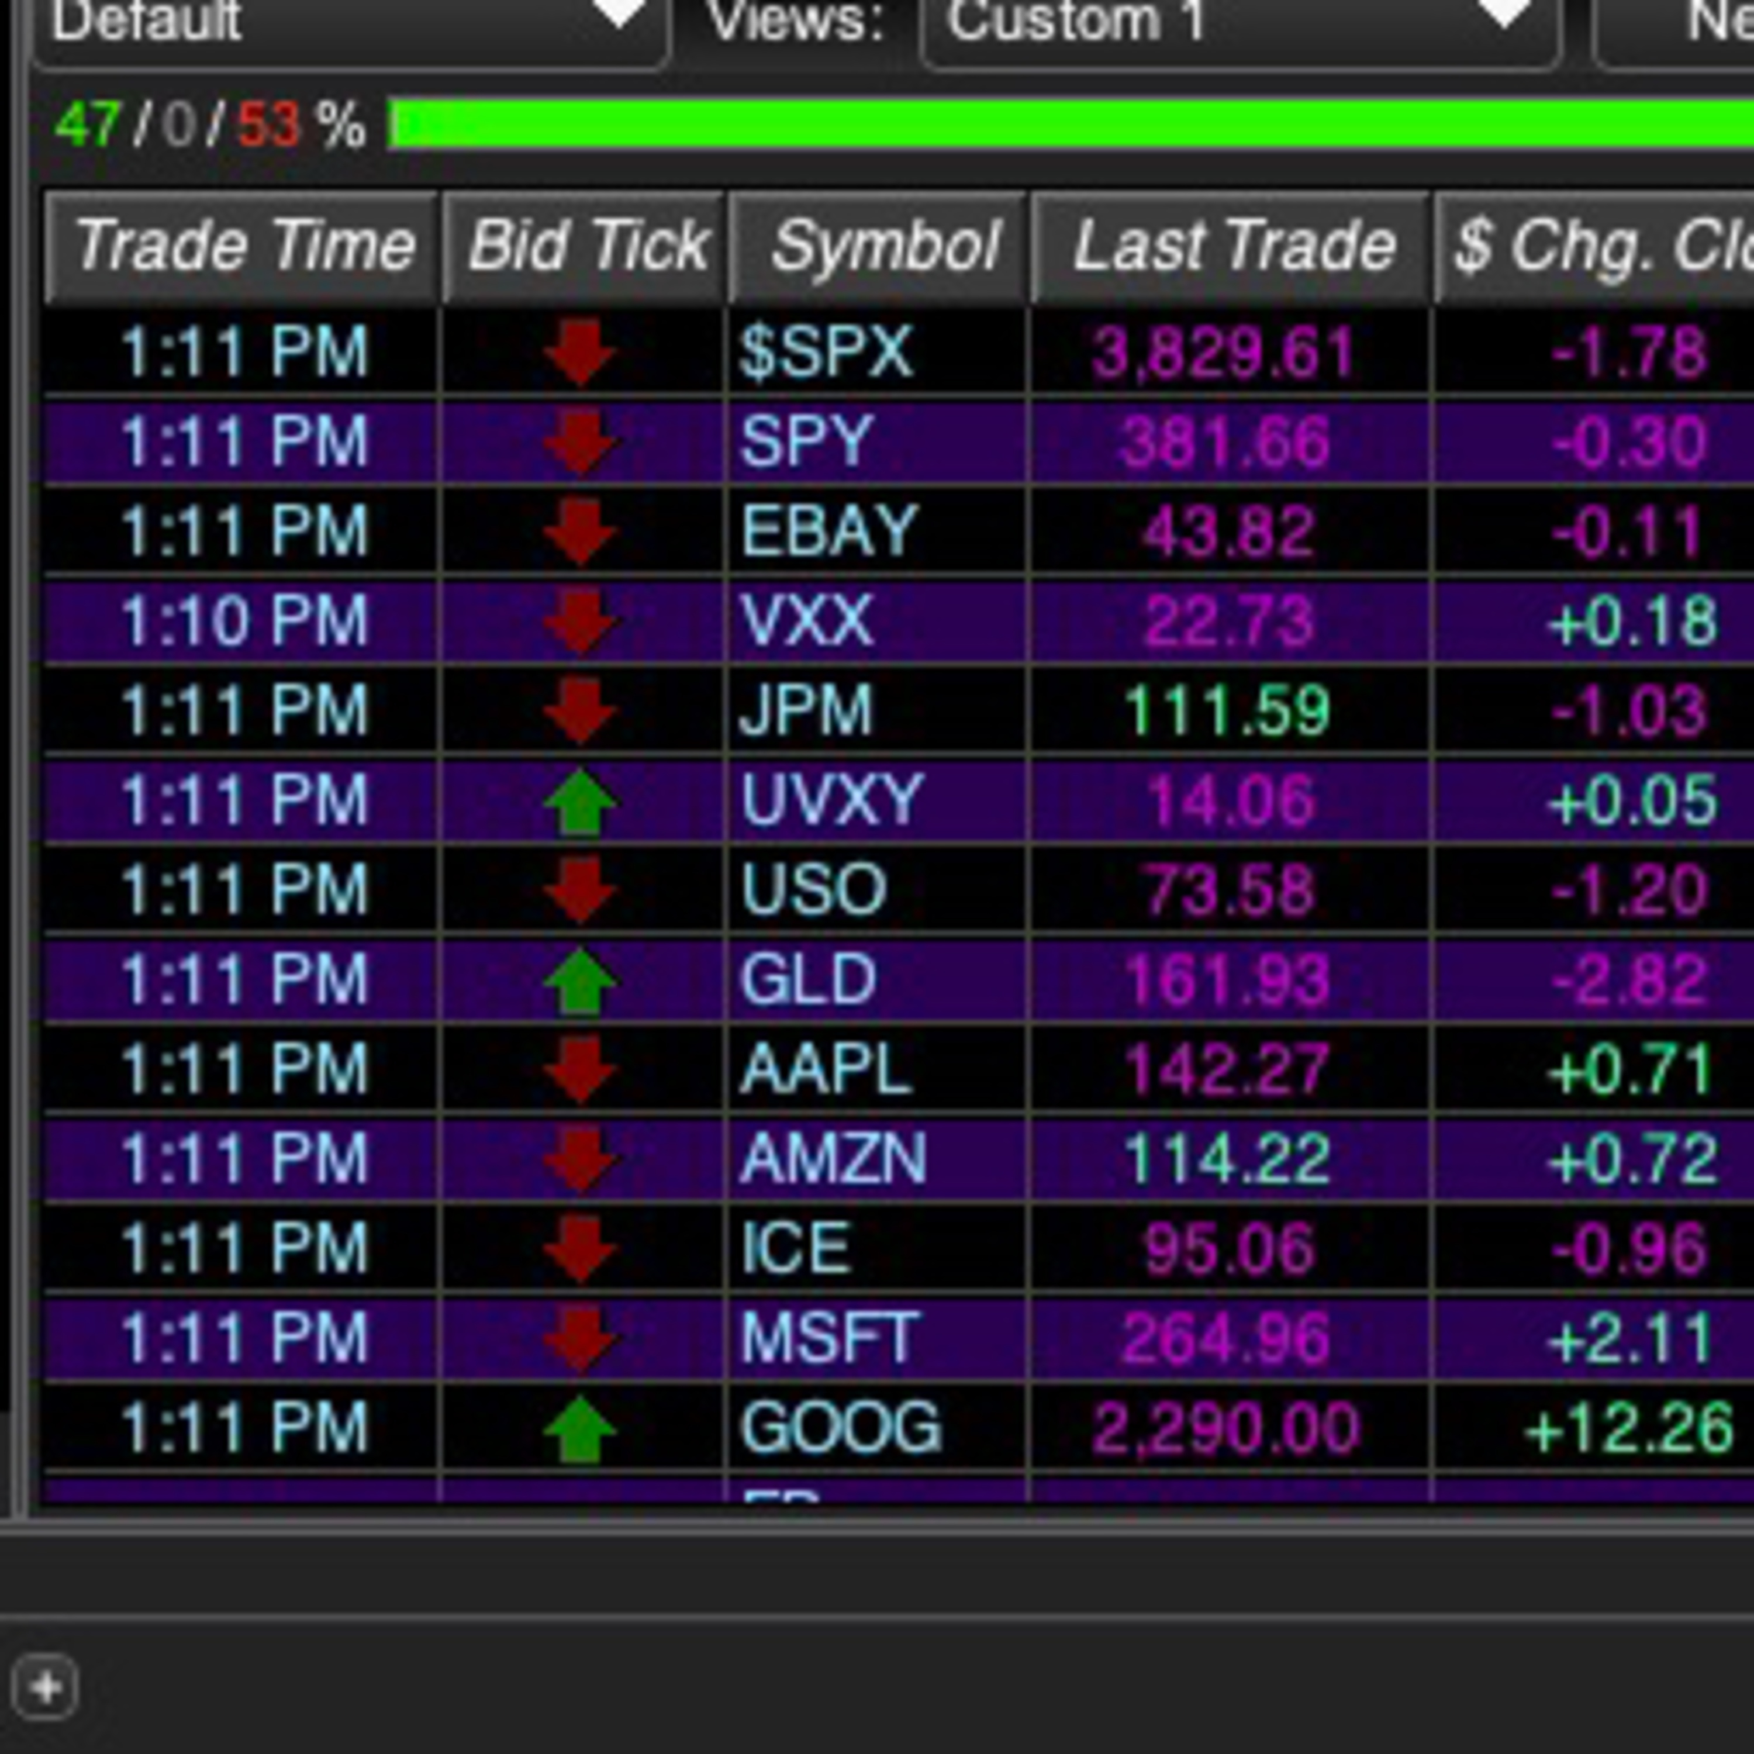Sort by $ Chg. Close column header

[1594, 246]
